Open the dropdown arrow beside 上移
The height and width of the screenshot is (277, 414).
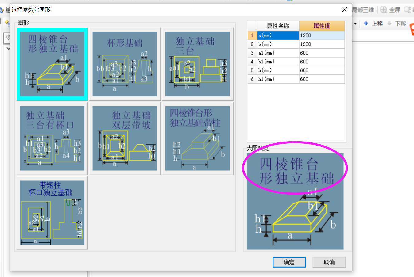coord(355,24)
